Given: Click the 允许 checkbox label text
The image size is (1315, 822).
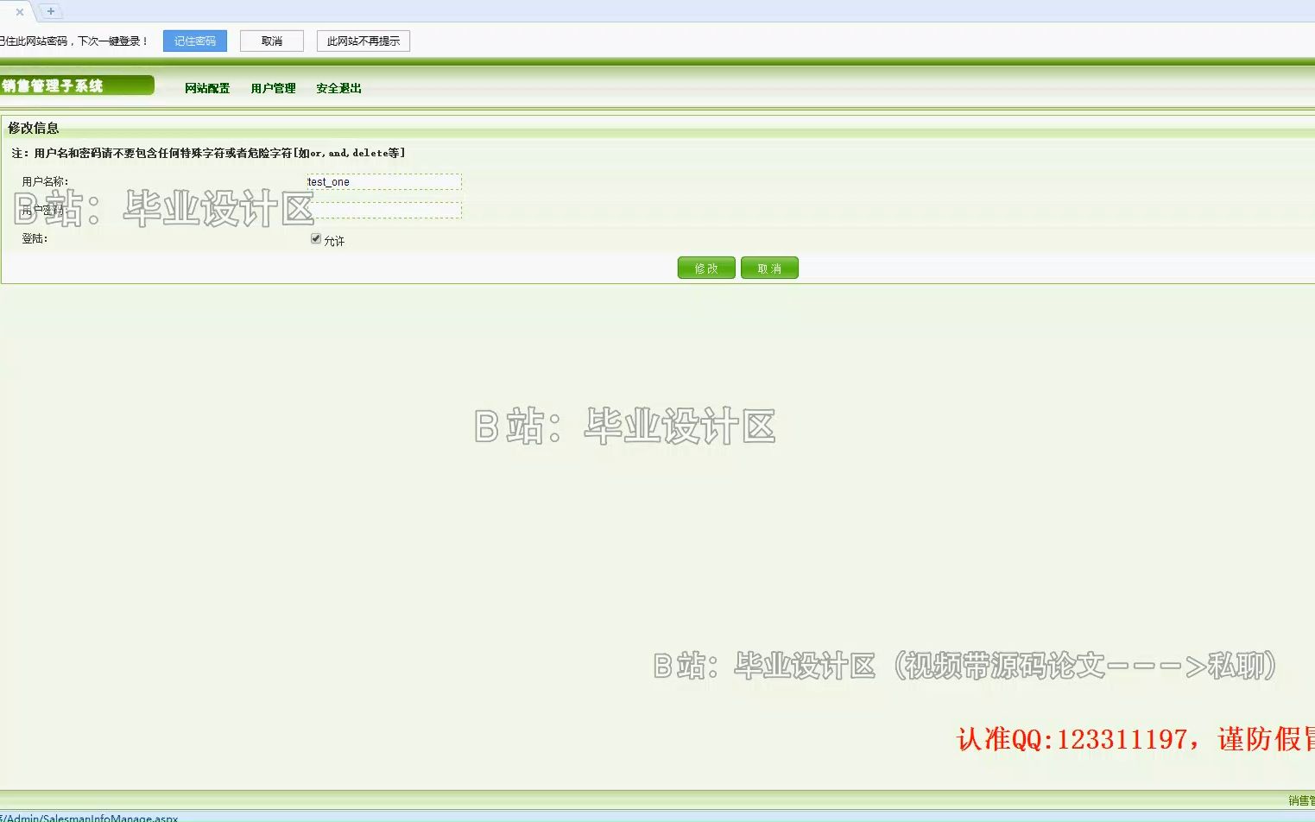Looking at the screenshot, I should point(334,241).
